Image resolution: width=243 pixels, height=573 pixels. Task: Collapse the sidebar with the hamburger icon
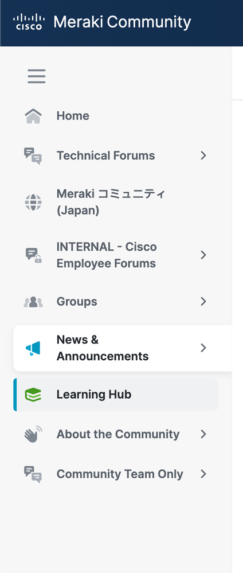(x=37, y=76)
